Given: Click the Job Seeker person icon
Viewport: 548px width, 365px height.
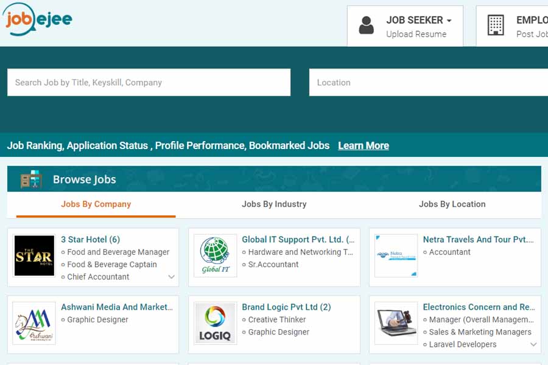Looking at the screenshot, I should [x=367, y=26].
